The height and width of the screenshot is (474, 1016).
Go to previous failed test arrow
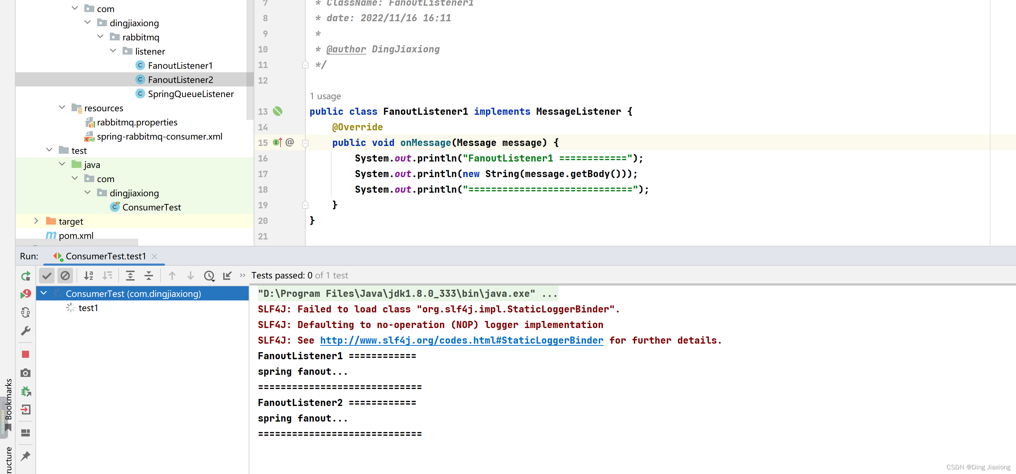(171, 276)
